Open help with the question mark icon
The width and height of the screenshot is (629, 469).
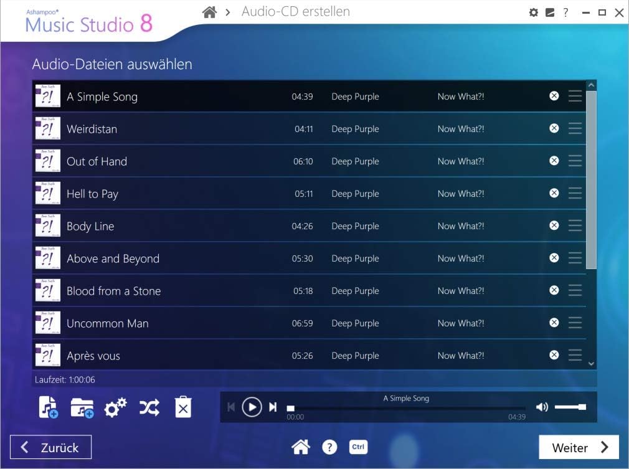[329, 447]
